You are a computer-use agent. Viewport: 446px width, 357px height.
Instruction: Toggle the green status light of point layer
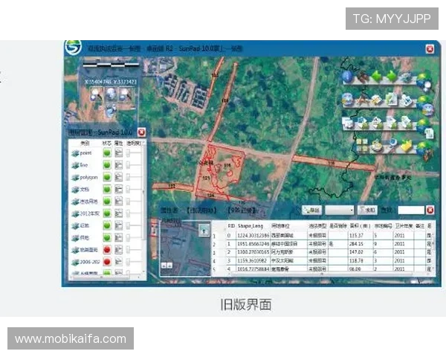(107, 153)
